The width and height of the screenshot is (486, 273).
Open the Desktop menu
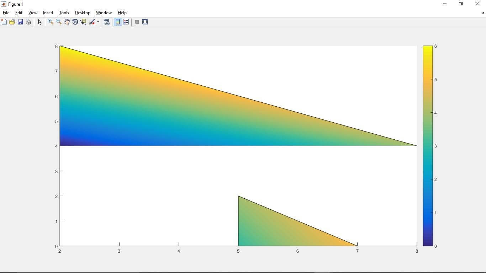tap(82, 12)
